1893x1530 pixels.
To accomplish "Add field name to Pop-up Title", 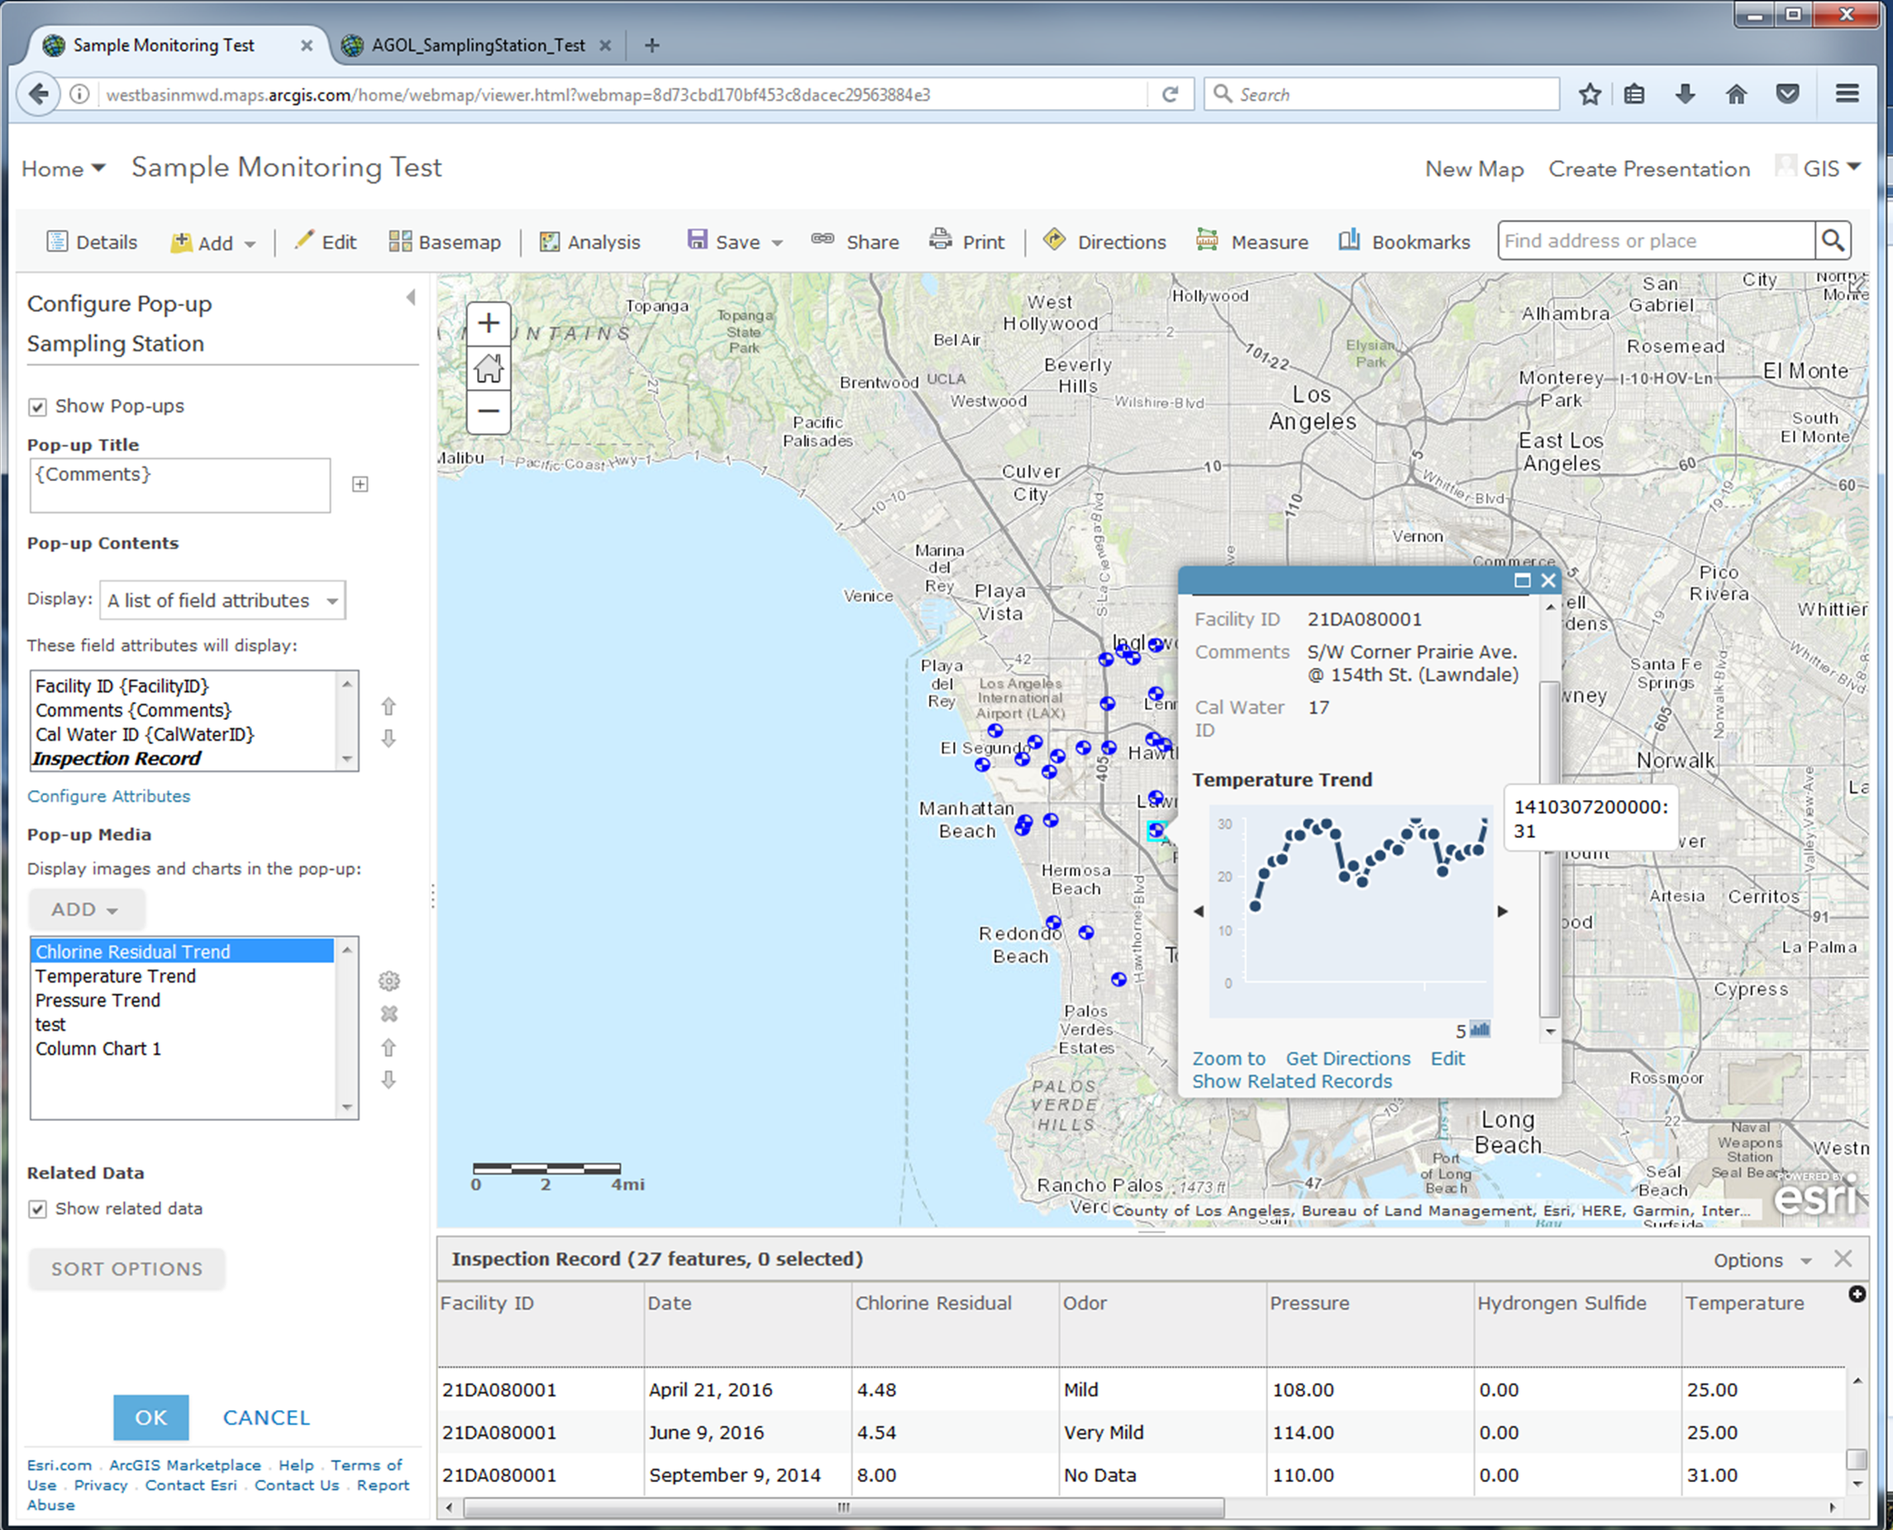I will pos(360,484).
